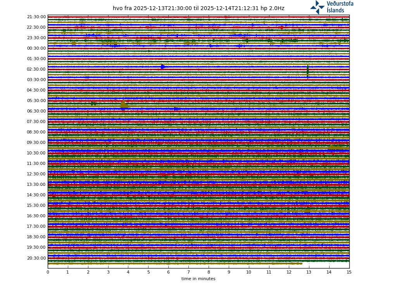The image size is (397, 298).
Task: Click the plot title starting with hvo fra
Action: tap(198, 9)
